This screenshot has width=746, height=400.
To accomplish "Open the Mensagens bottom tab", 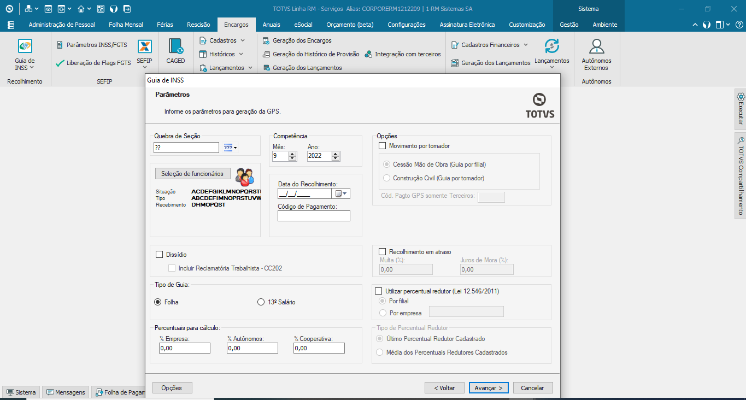I will (x=66, y=392).
